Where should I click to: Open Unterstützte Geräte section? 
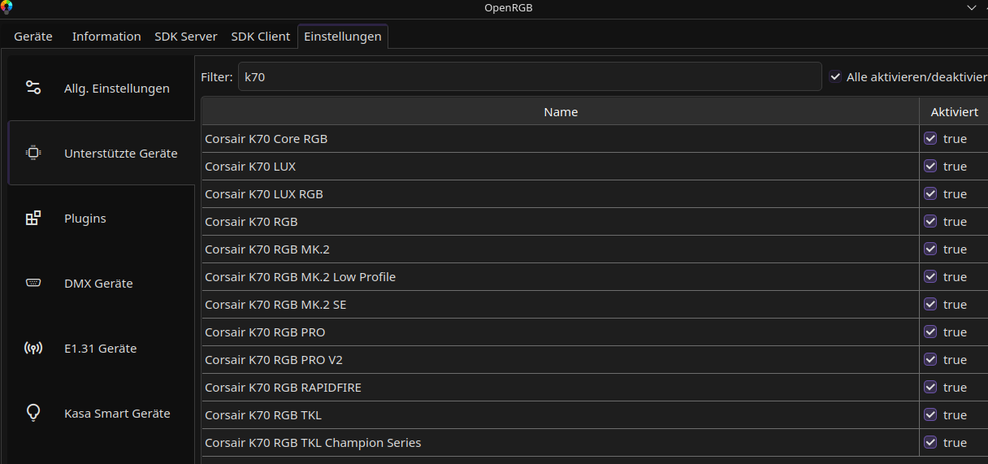pyautogui.click(x=102, y=153)
